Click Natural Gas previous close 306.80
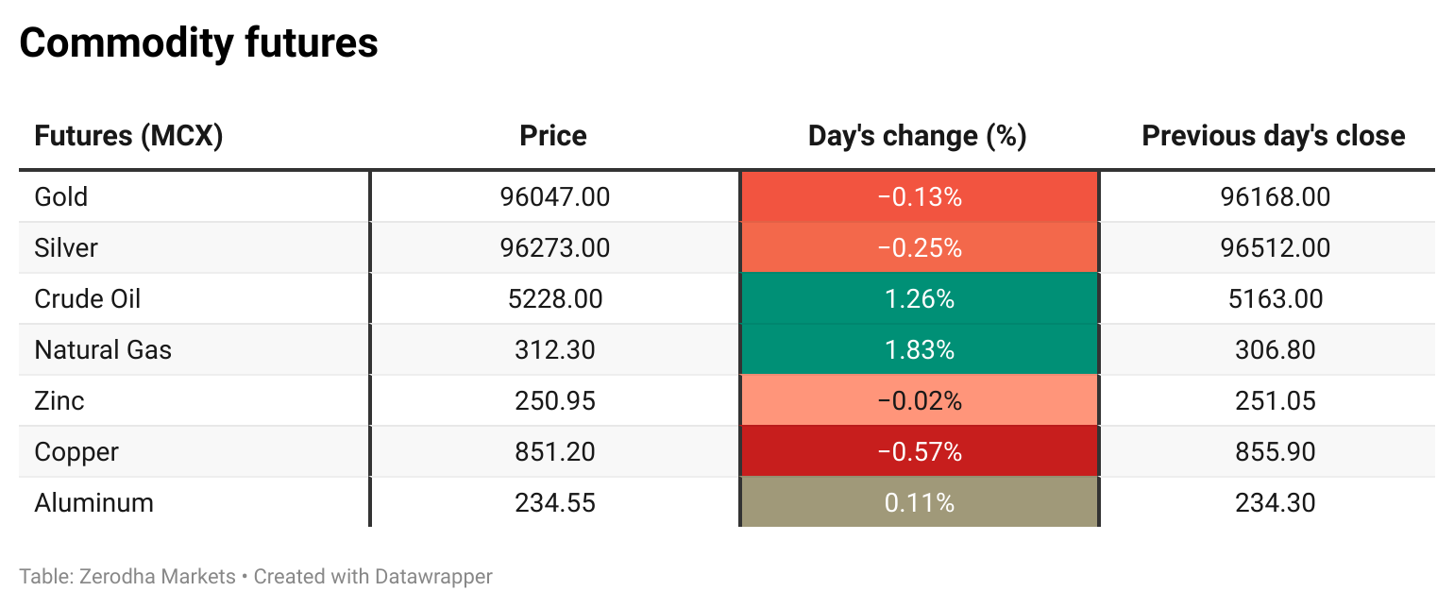Screen dimensions: 1454x608 pos(1275,350)
